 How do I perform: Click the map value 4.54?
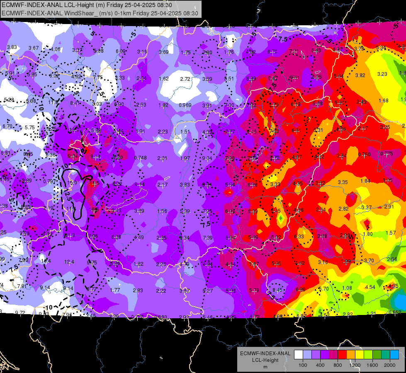[x=370, y=287]
